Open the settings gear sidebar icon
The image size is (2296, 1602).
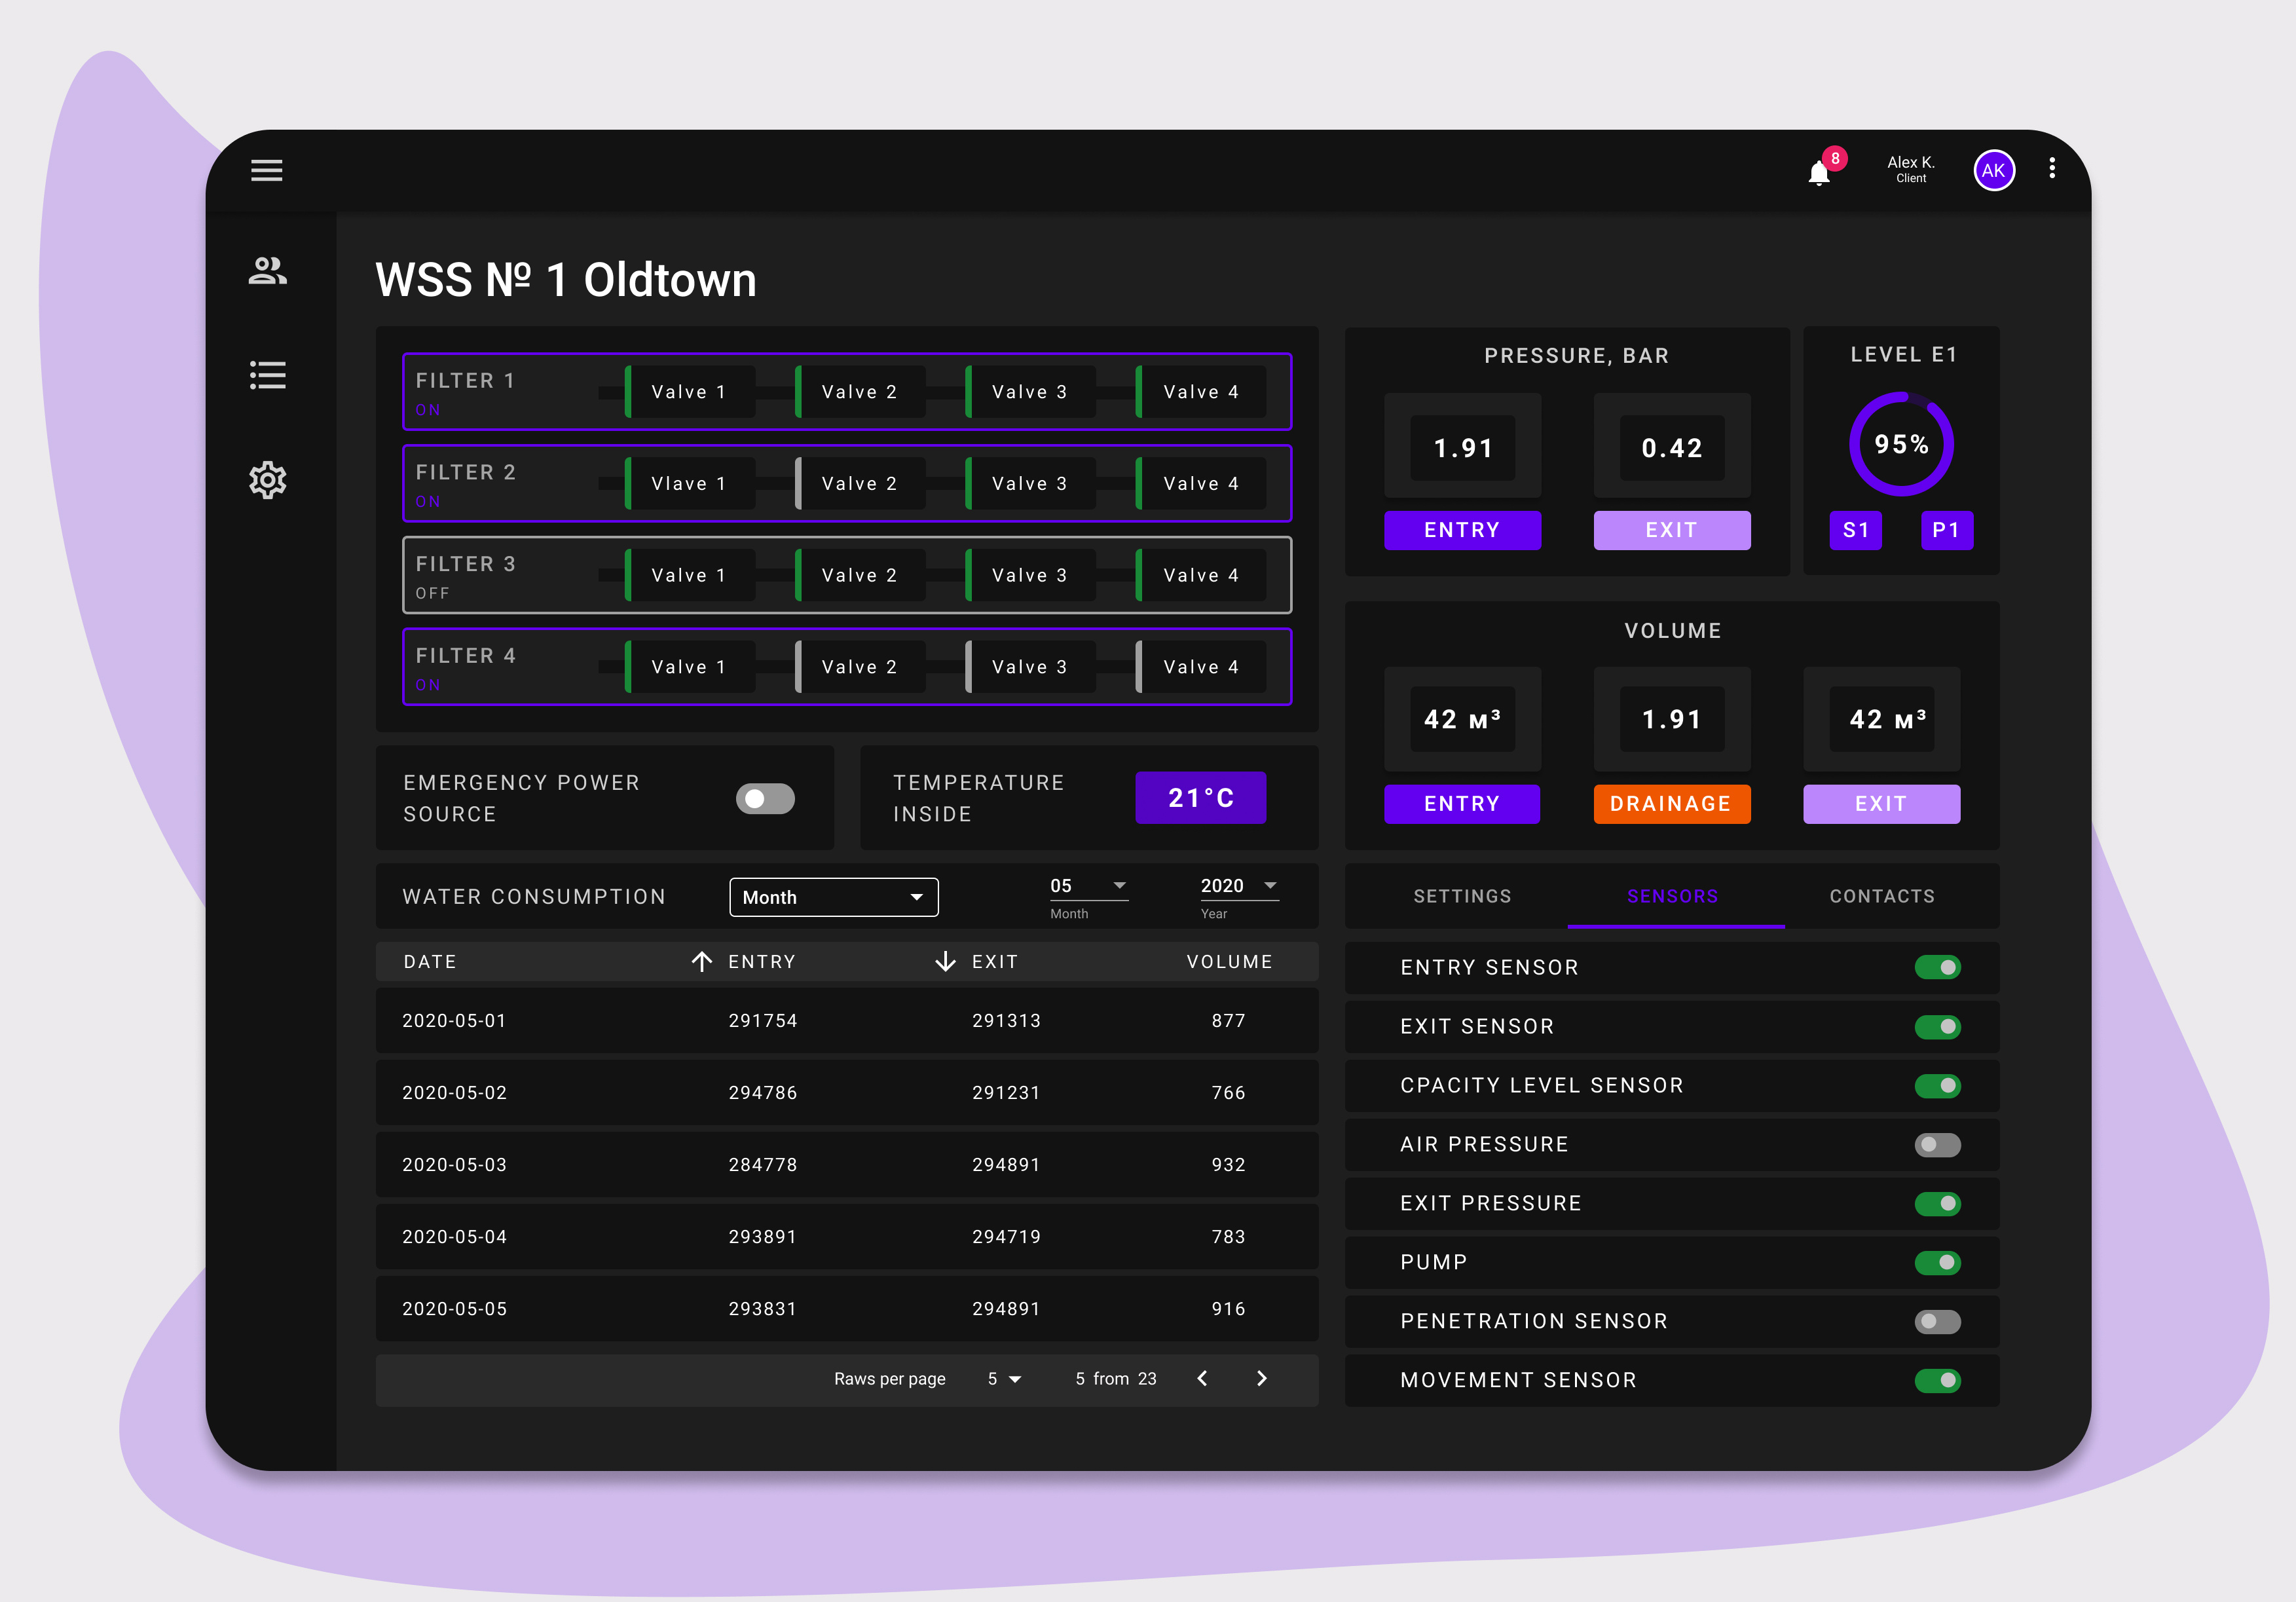267,480
